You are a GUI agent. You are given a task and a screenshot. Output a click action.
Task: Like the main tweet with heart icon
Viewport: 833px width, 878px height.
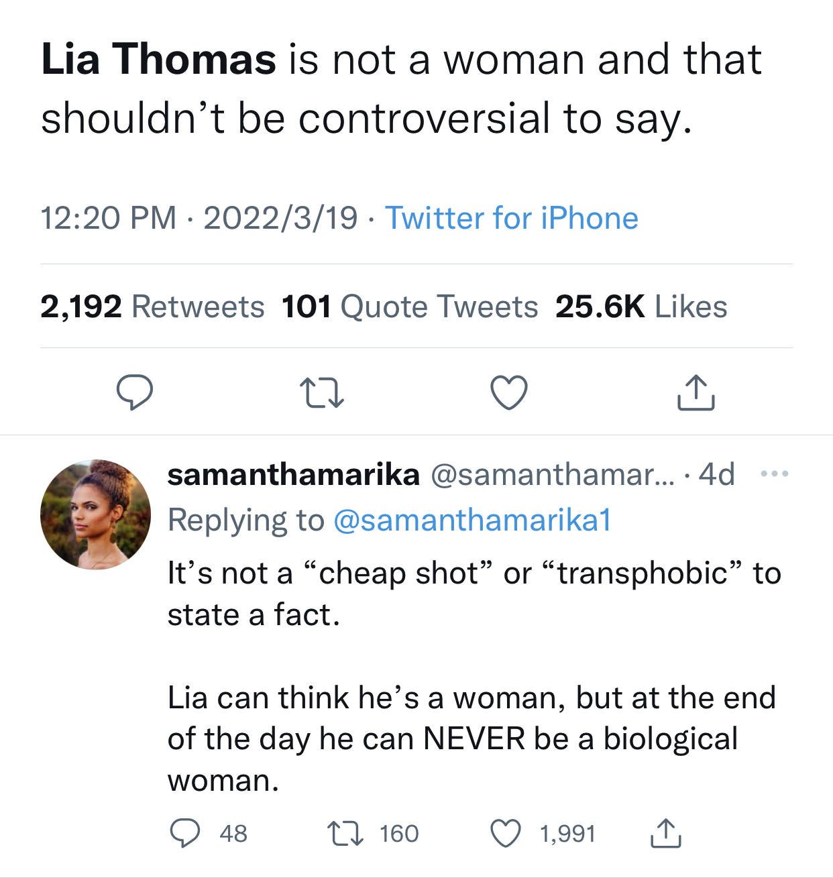click(x=509, y=392)
